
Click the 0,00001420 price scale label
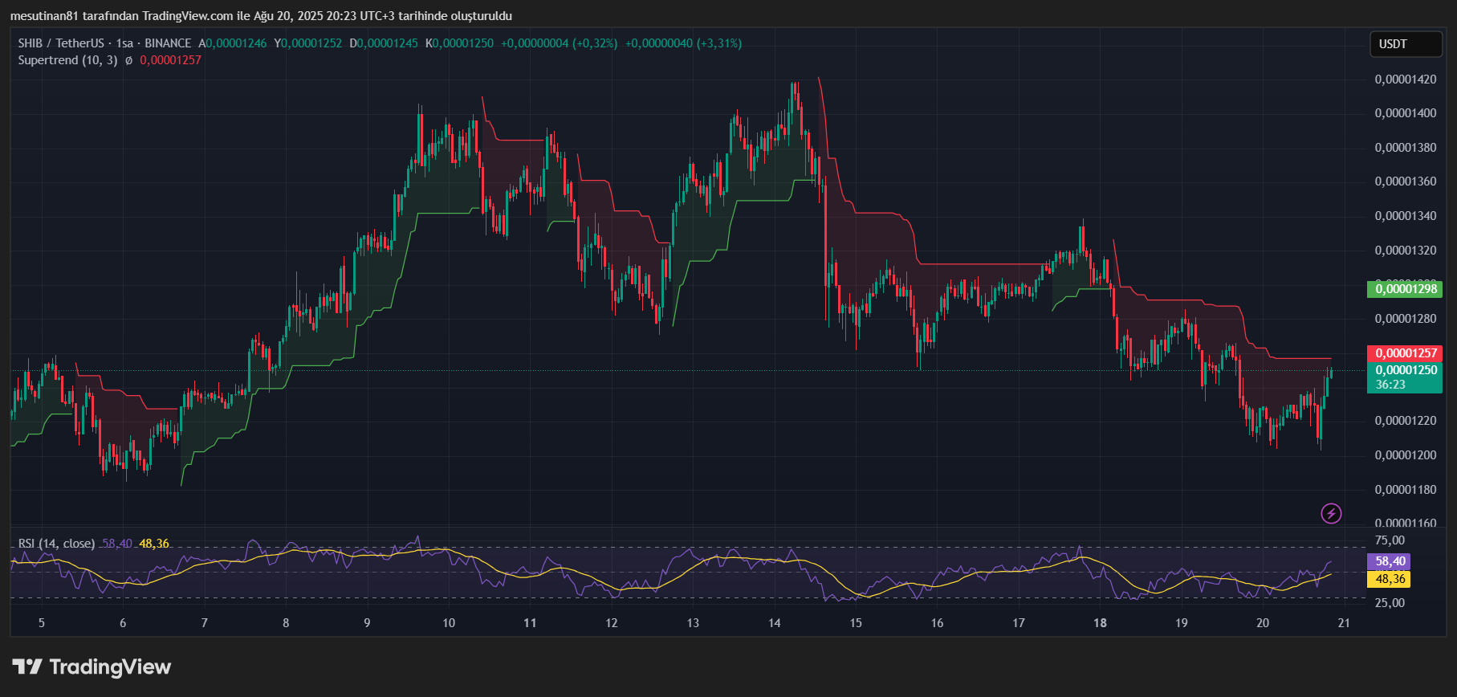tap(1406, 79)
